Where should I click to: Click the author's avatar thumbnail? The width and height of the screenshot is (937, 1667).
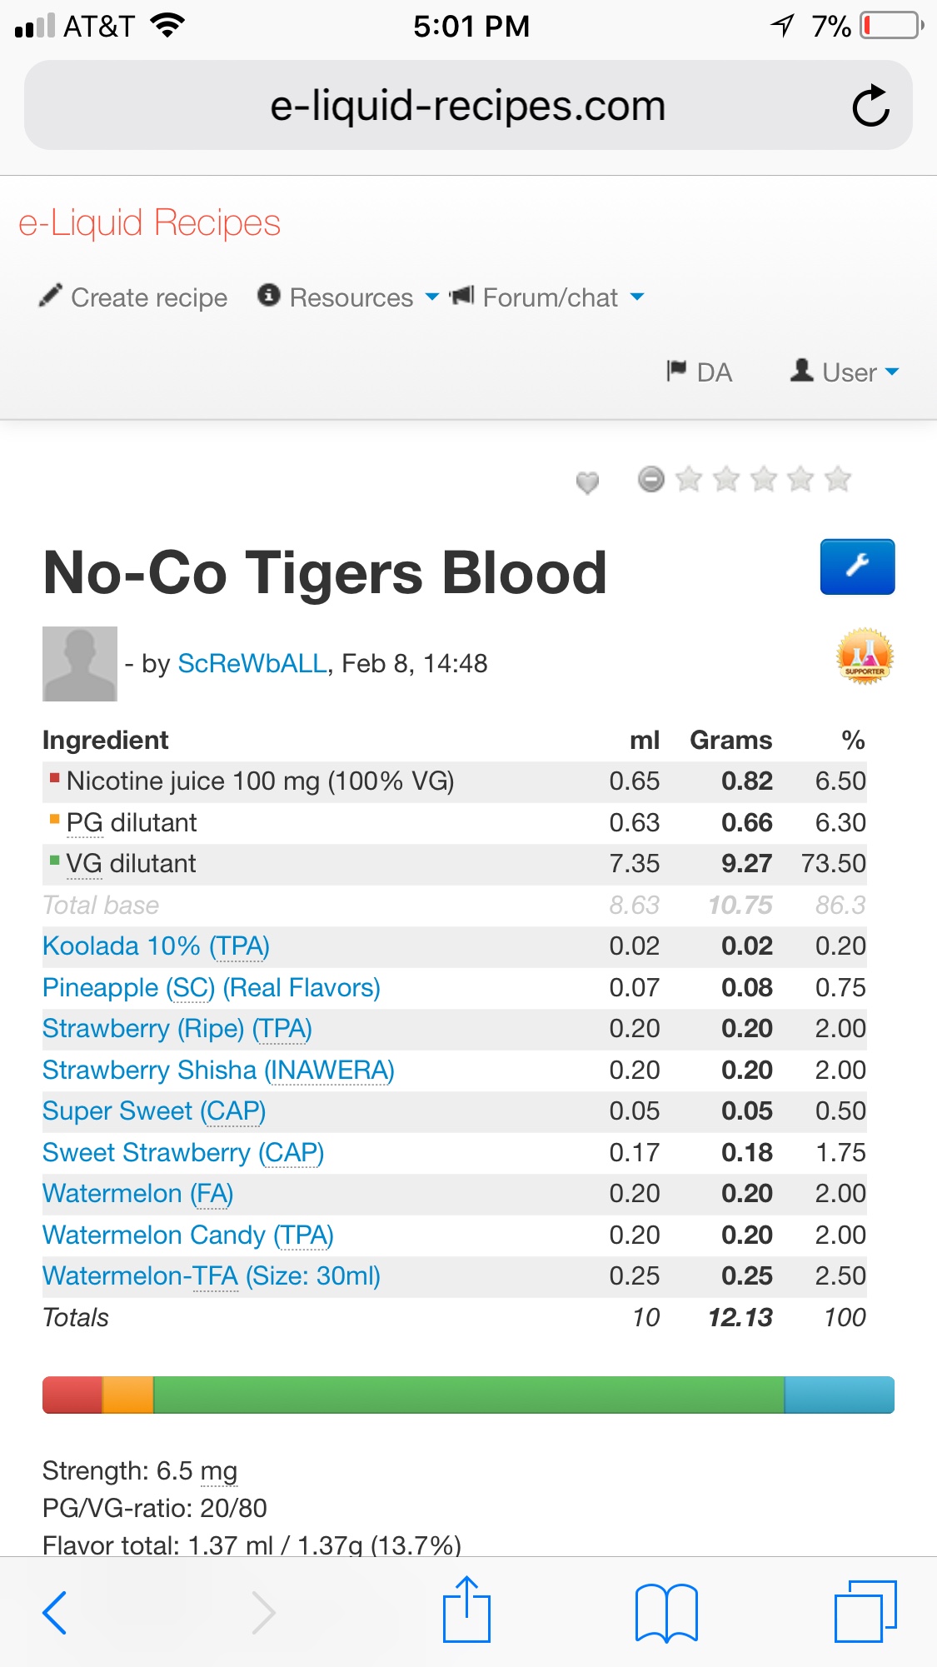(x=80, y=663)
